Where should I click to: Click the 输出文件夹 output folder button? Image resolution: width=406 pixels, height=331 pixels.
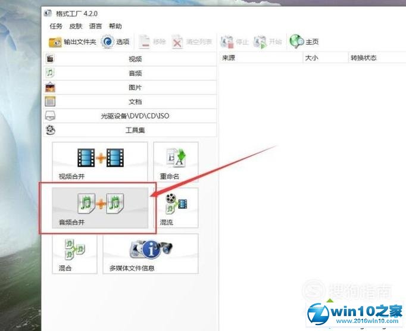(x=72, y=42)
